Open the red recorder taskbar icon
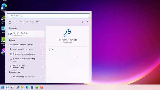Screen dimensions: 160x90 42,87
